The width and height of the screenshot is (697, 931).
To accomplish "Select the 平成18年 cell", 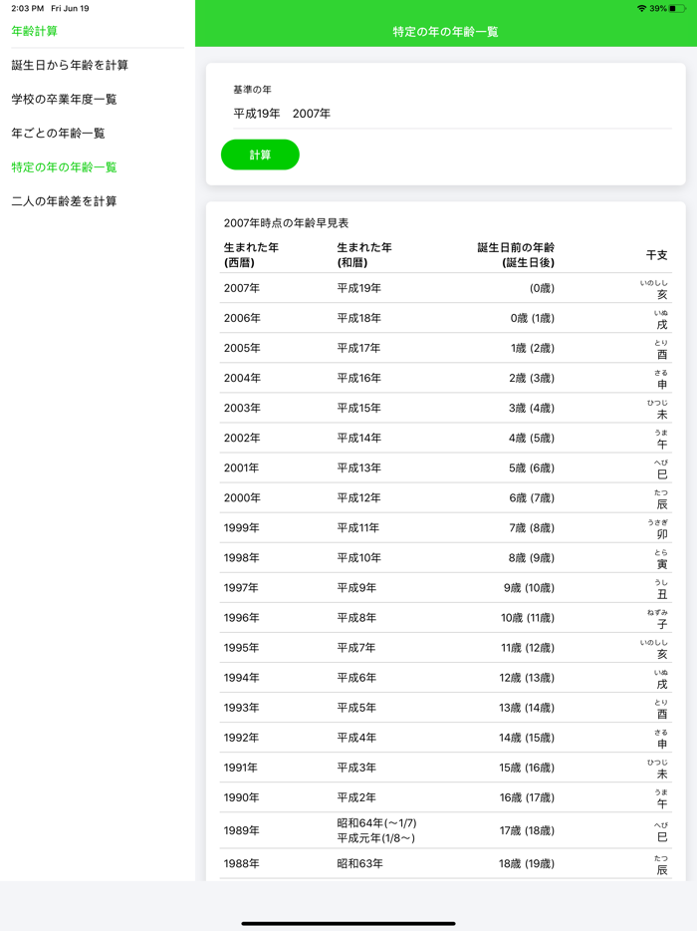I will (x=358, y=318).
